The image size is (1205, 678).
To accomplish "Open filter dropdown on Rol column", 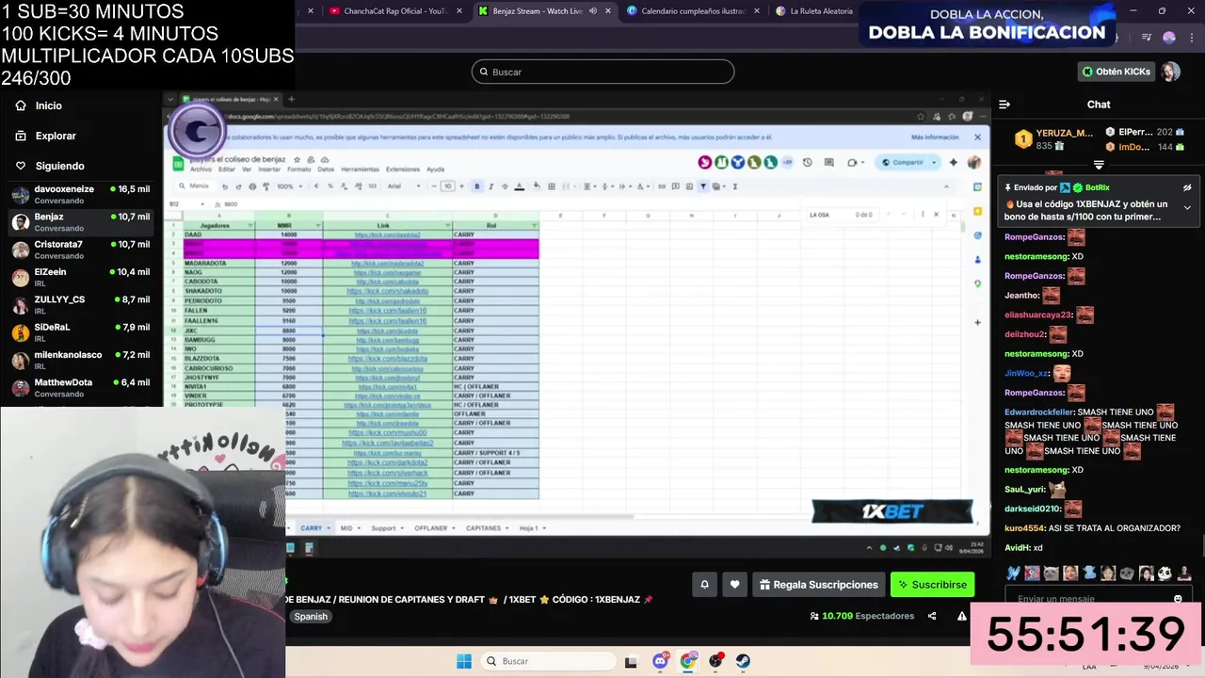I will point(534,225).
